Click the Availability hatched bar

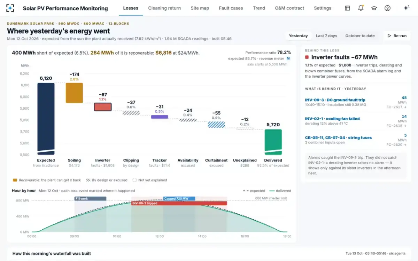pyautogui.click(x=188, y=120)
